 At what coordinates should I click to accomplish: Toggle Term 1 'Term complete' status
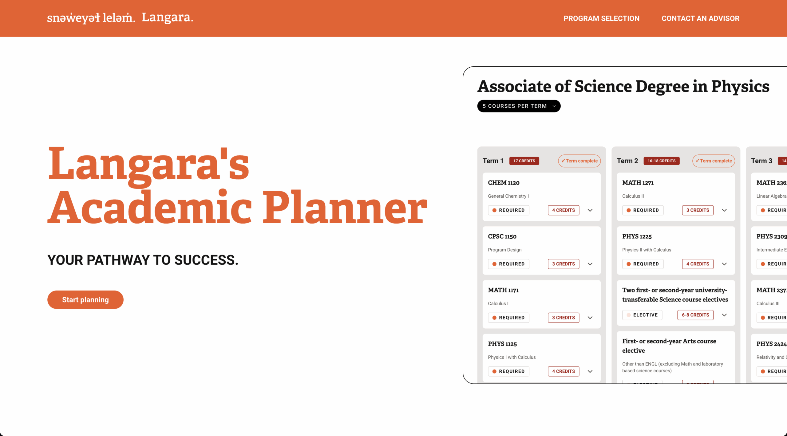coord(579,161)
